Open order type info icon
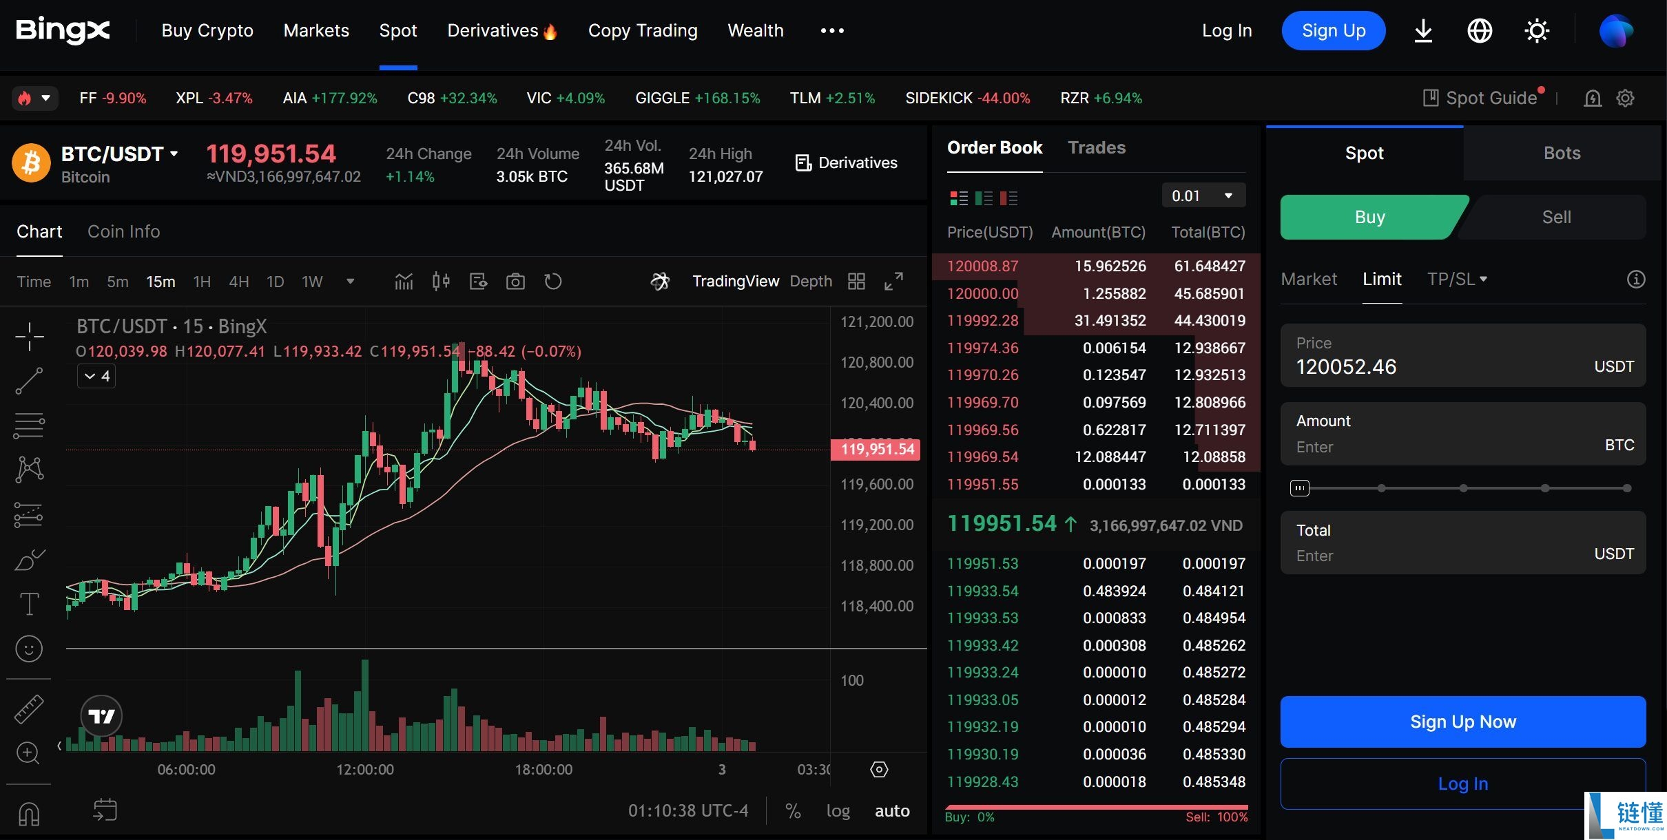The height and width of the screenshot is (840, 1667). coord(1636,279)
